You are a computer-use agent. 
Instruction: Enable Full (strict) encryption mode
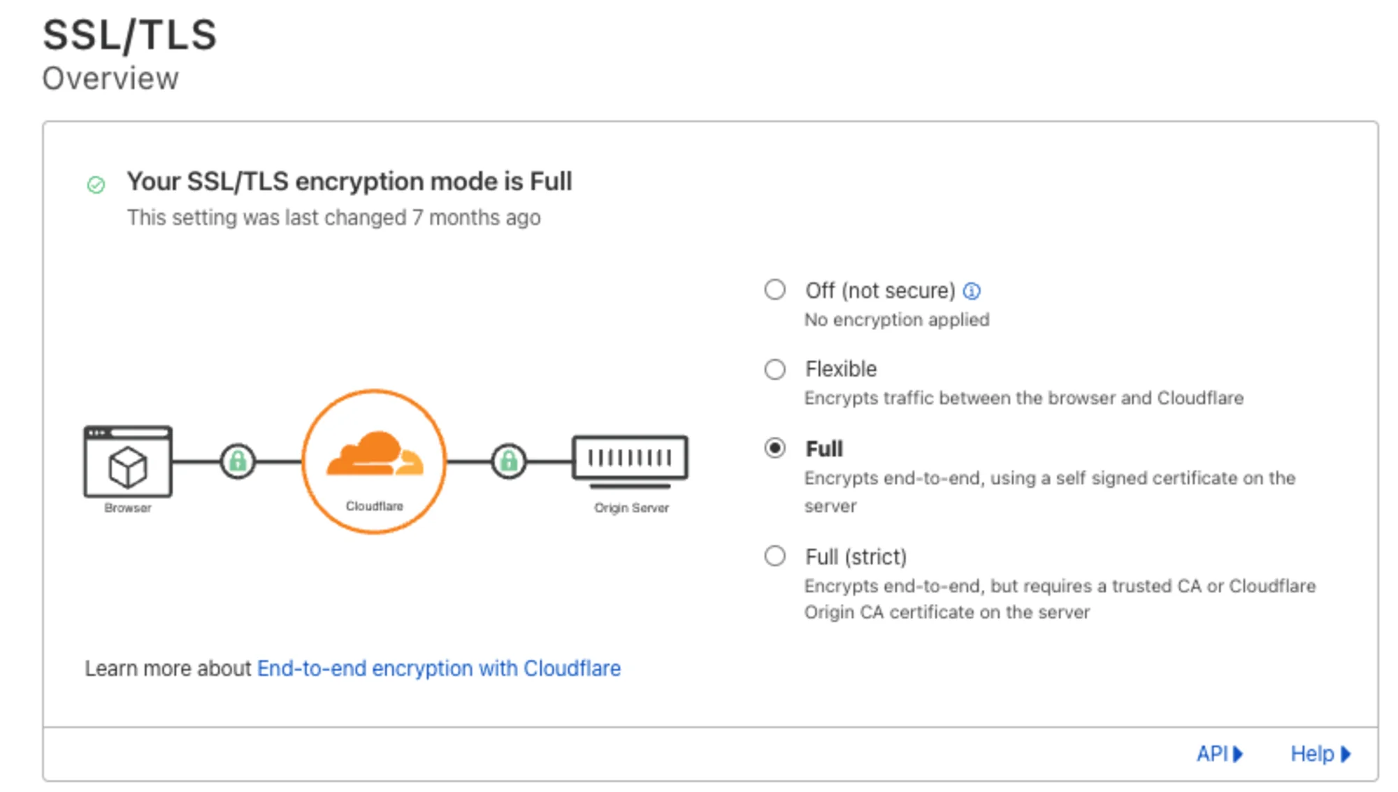click(774, 557)
